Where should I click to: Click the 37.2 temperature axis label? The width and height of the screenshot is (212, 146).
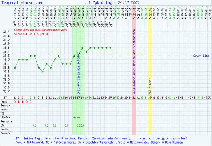coord(6,32)
